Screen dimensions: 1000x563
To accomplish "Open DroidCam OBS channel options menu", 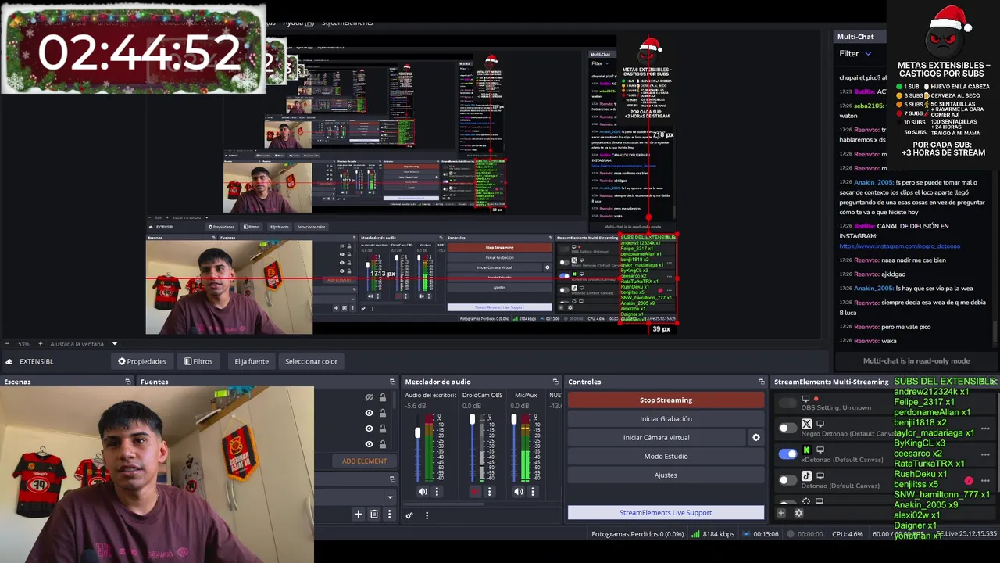I will click(489, 492).
